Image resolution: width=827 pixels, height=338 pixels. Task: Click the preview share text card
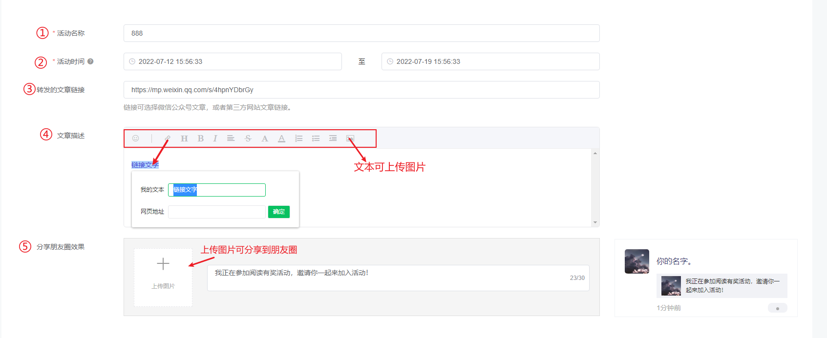point(722,286)
